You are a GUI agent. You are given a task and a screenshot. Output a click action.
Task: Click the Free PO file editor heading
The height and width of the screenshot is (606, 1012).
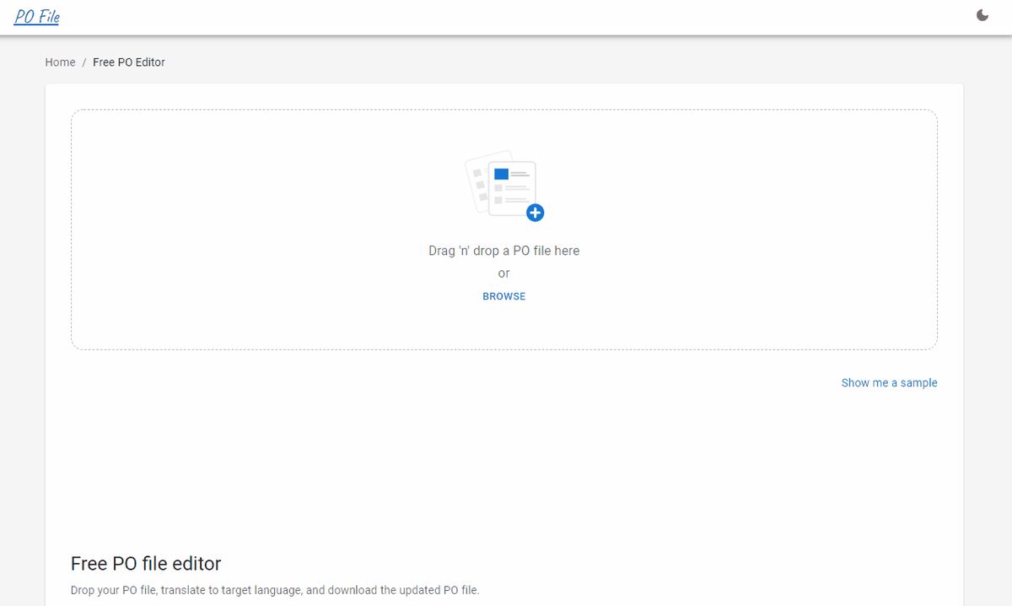coord(146,563)
